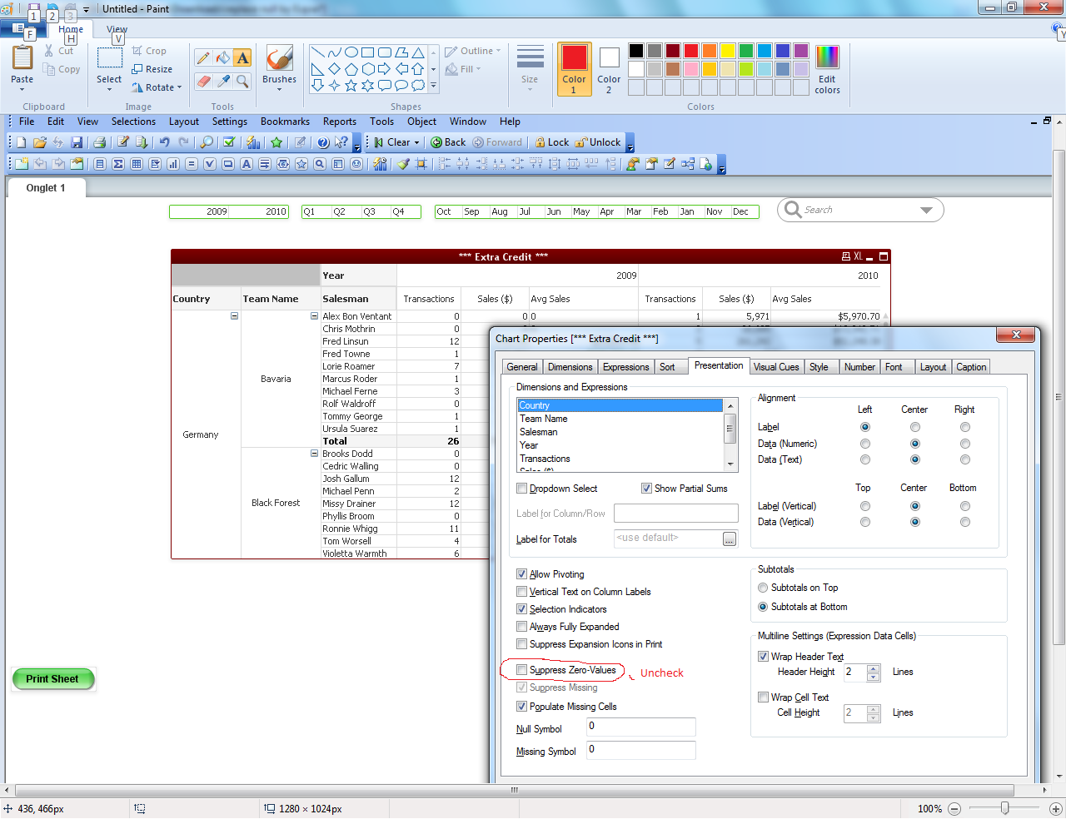This screenshot has height=819, width=1066.
Task: Open Edit colors palette
Action: point(827,70)
